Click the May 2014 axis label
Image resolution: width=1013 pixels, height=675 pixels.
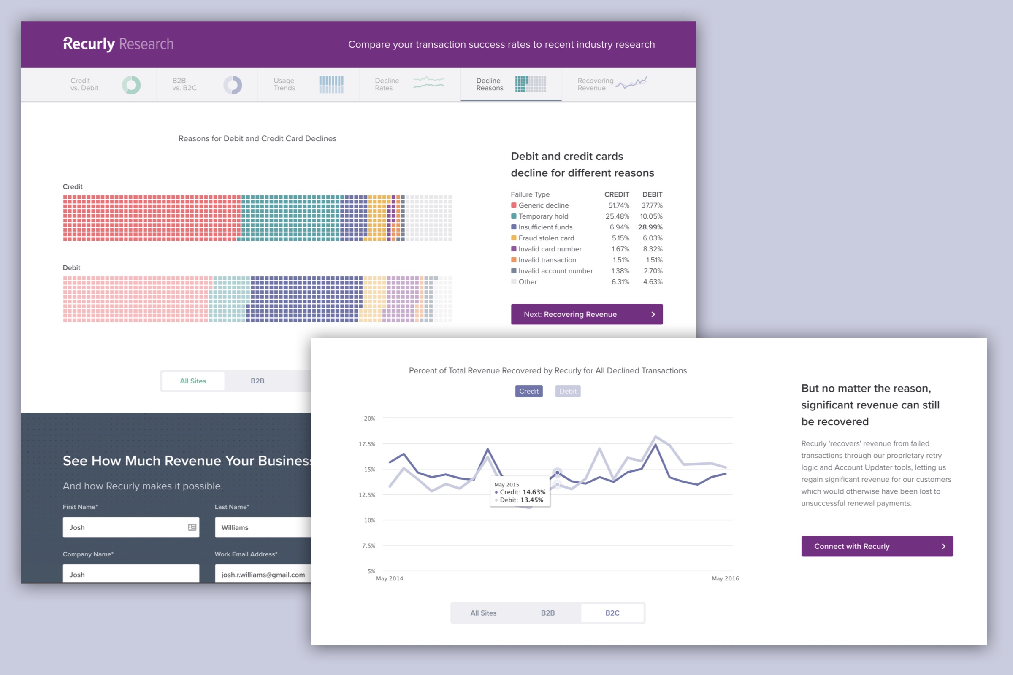(389, 578)
